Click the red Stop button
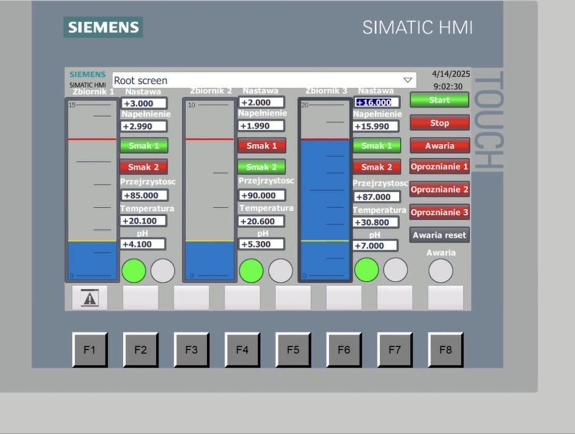 pyautogui.click(x=439, y=123)
